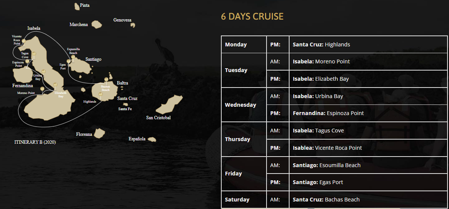Image resolution: width=449 pixels, height=209 pixels.
Task: Click Fernandina: Espinoza Point table cell
Action: 368,113
